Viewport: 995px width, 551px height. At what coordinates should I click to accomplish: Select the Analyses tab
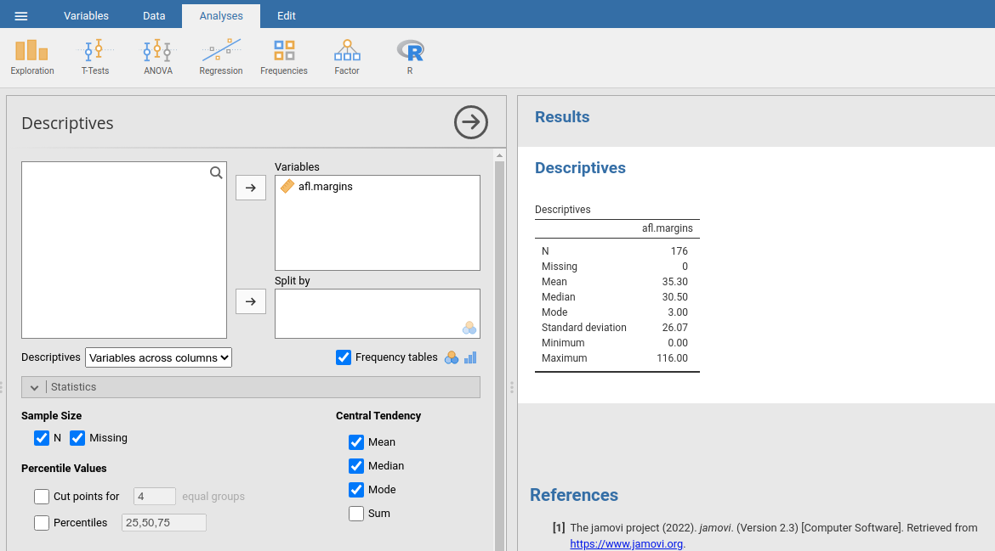[221, 16]
